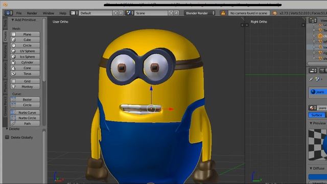
Task: Open the File menu
Action: tap(19, 13)
